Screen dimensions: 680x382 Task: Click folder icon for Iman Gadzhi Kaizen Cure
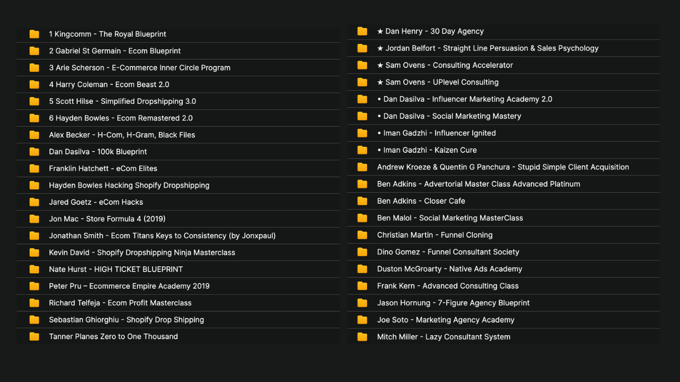point(362,150)
